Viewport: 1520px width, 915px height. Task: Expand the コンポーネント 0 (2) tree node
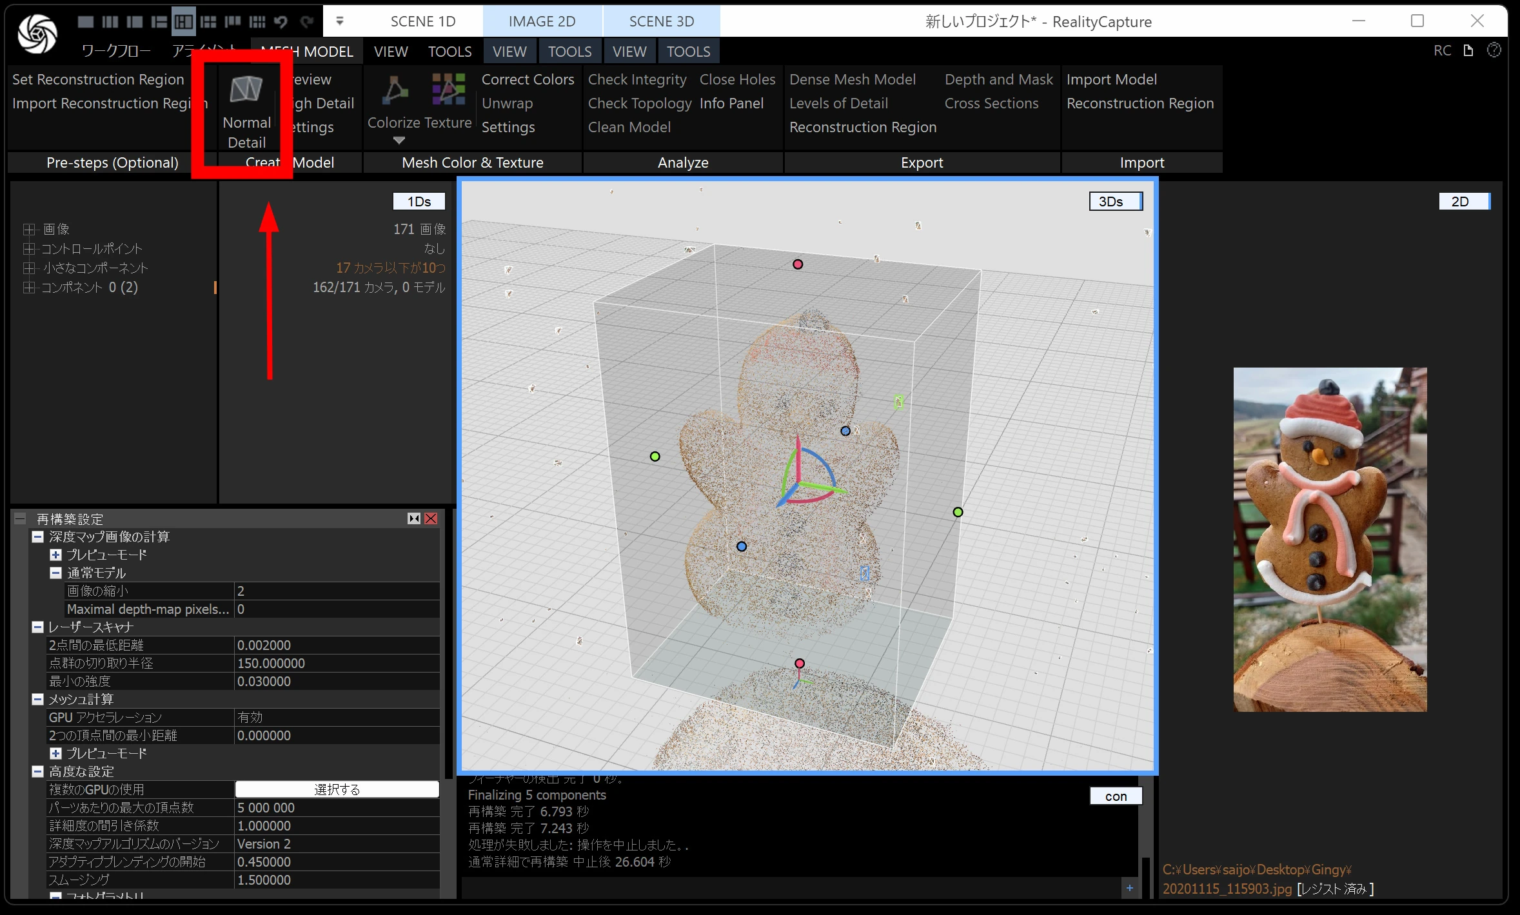pyautogui.click(x=28, y=288)
